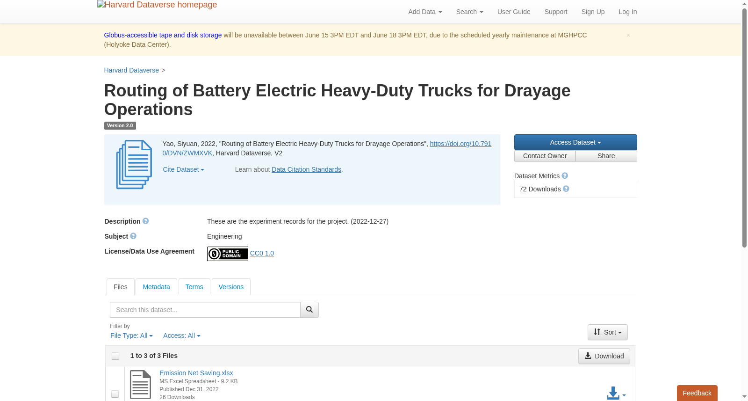Click the '26 Downloads' file text
Viewport: 748px width, 401px height.
point(177,397)
